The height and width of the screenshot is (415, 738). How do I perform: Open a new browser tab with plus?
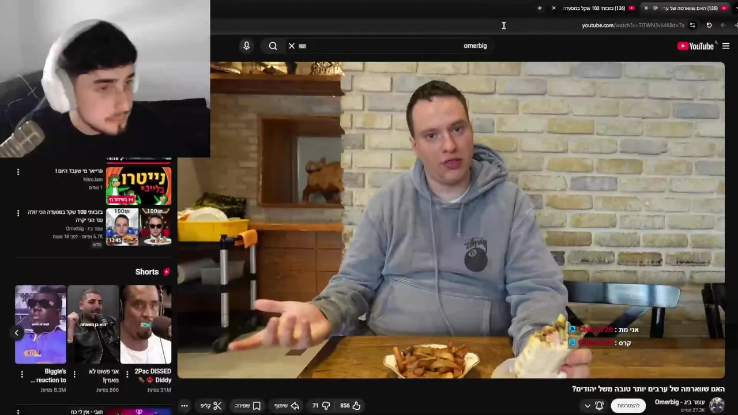540,8
